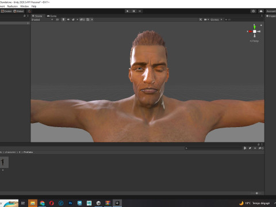Toggle the Gizmos button

(214, 20)
